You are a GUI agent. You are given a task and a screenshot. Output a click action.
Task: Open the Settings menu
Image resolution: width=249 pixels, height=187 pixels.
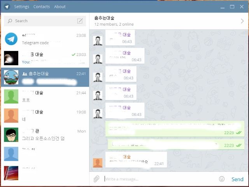22,7
